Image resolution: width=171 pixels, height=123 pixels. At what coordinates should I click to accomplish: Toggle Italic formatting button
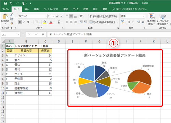point(24,22)
